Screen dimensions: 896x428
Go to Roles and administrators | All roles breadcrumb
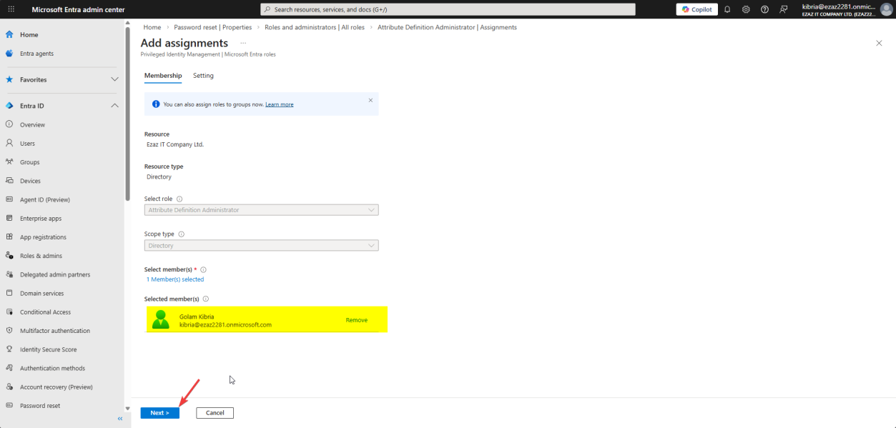315,27
